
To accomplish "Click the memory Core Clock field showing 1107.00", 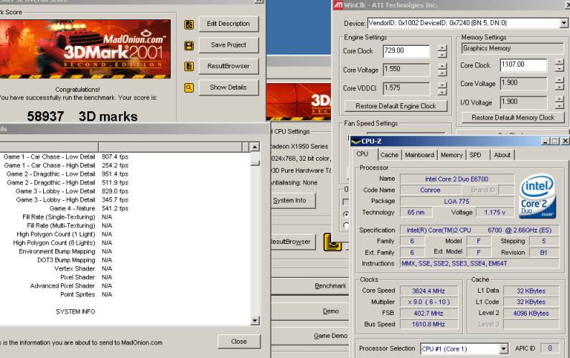I will 523,65.
